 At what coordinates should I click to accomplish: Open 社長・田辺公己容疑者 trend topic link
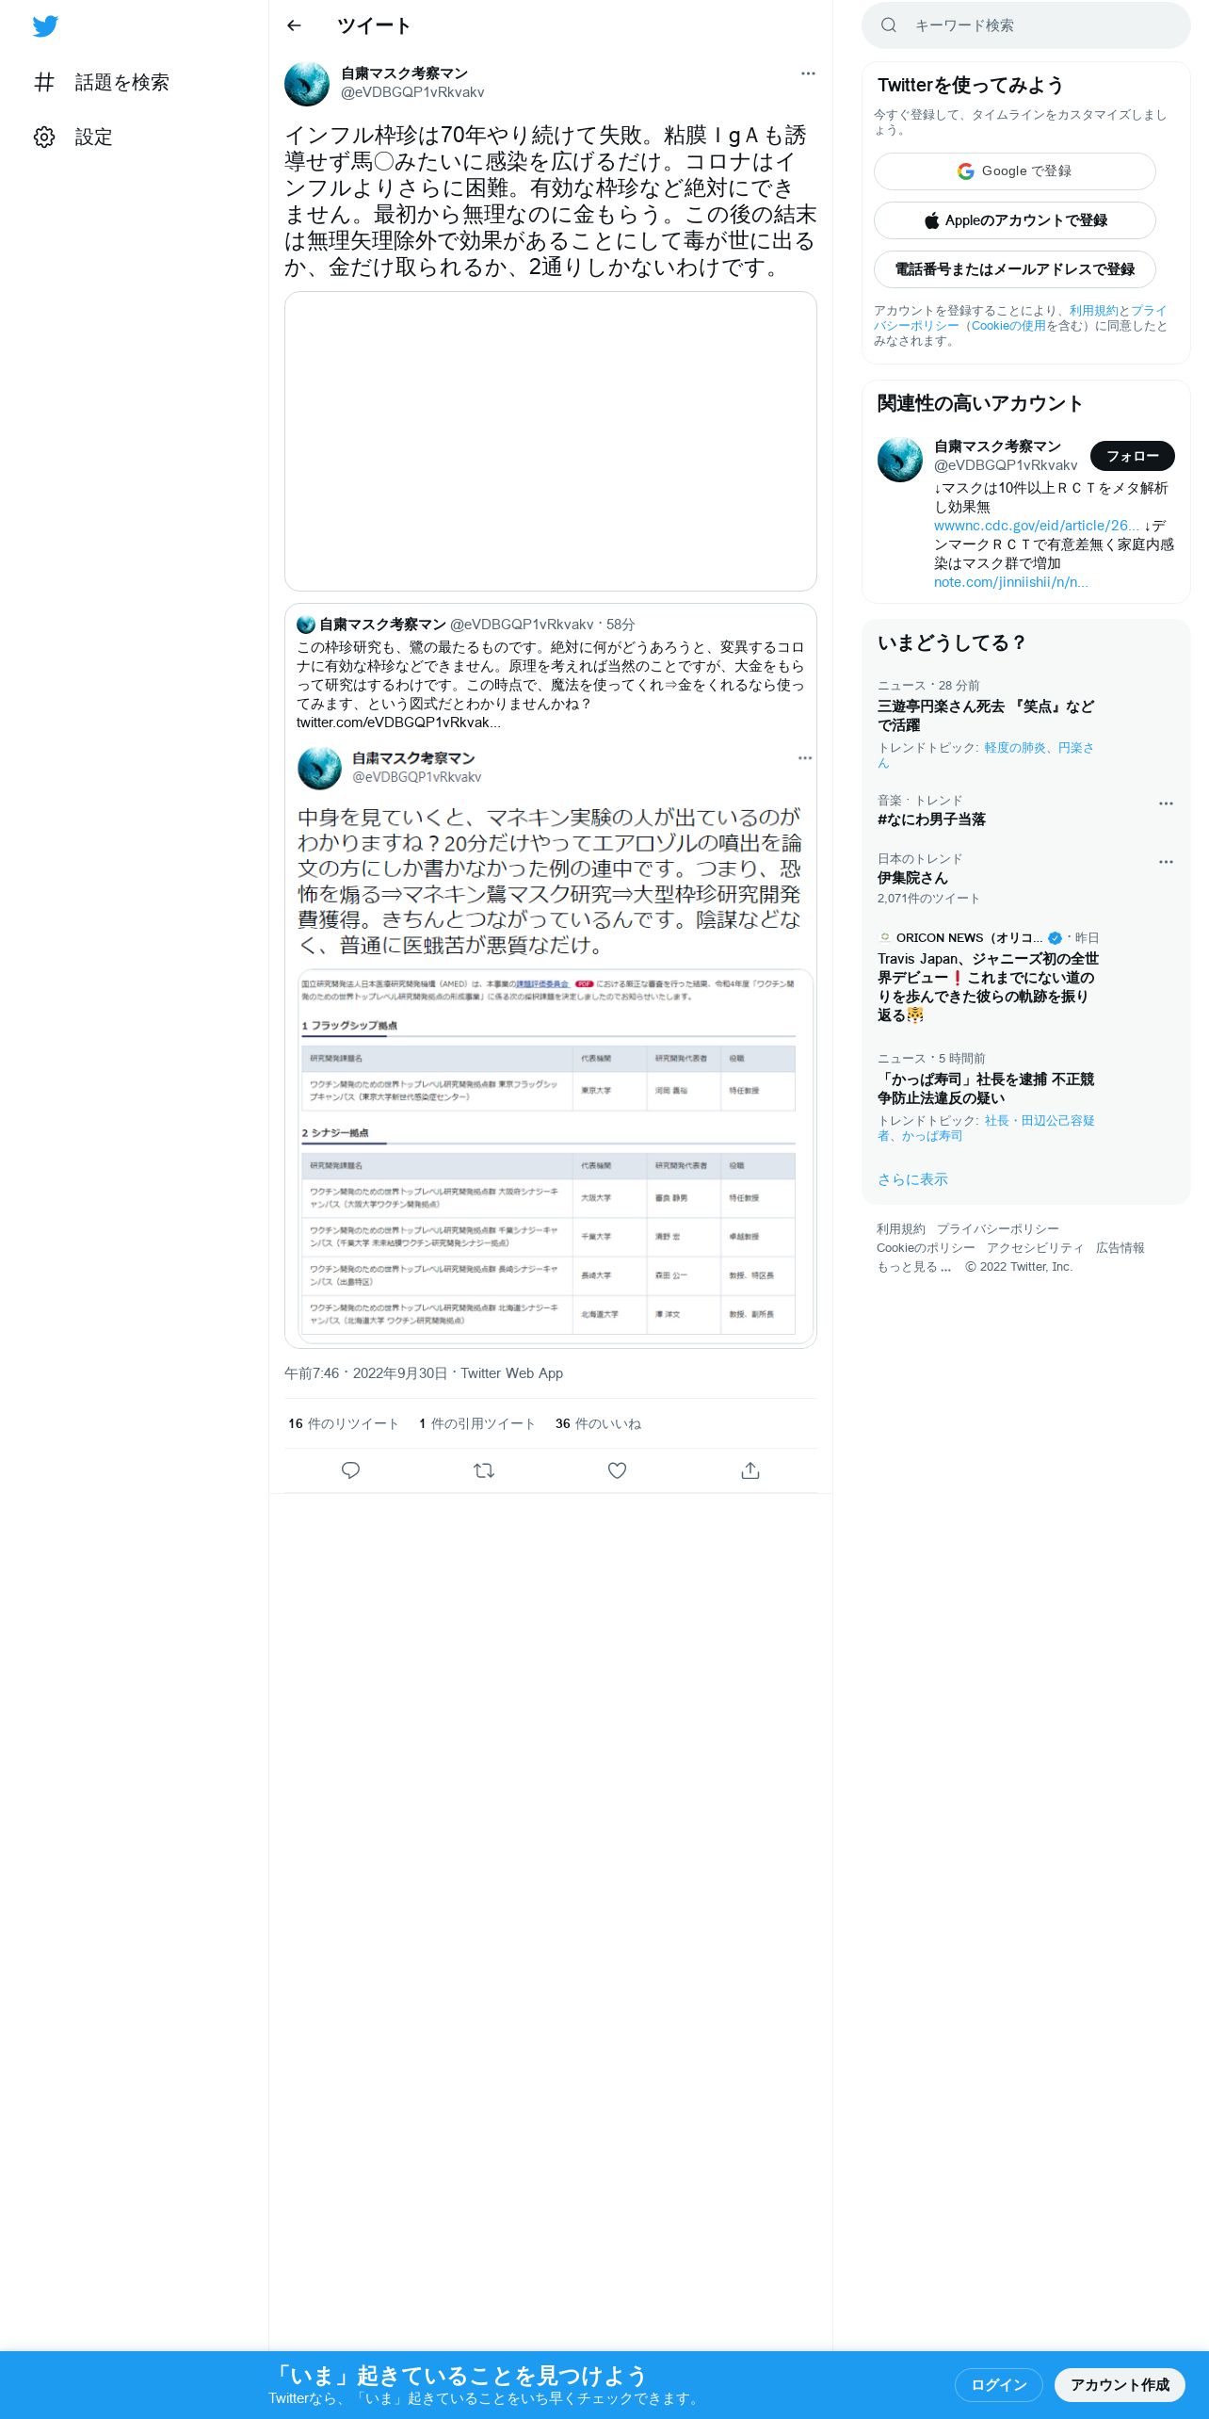click(986, 1128)
